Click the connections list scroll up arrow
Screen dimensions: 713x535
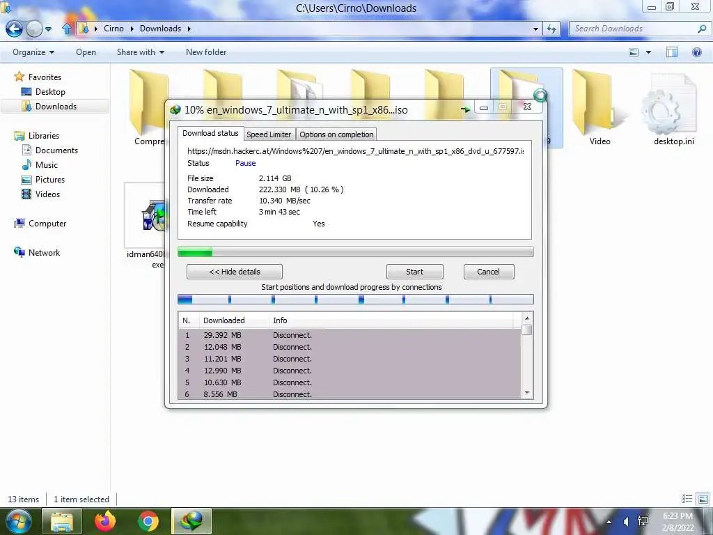(527, 318)
